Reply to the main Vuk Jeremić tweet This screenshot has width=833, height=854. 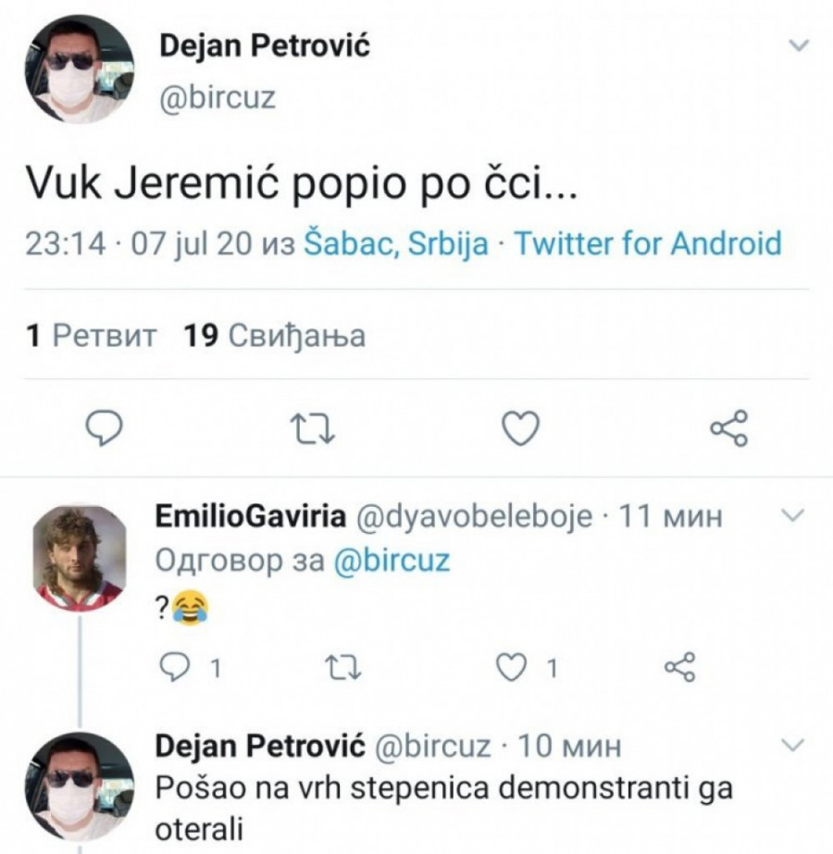[106, 428]
